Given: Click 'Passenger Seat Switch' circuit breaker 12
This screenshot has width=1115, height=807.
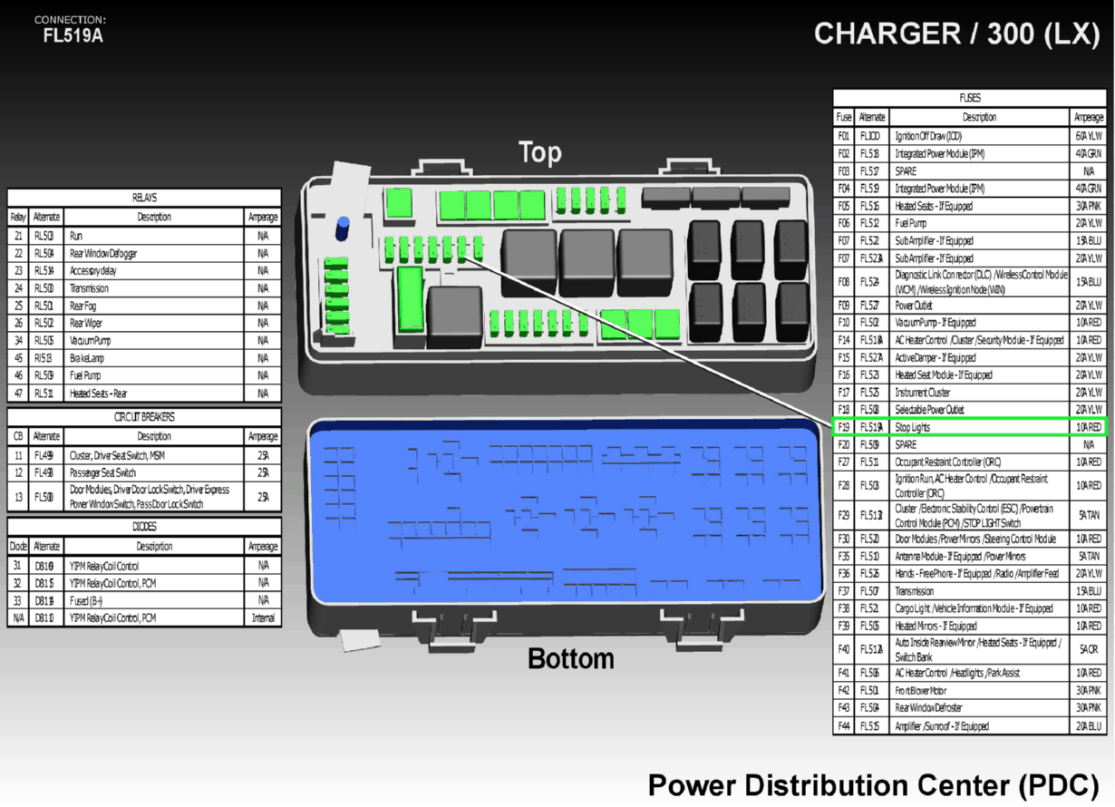Looking at the screenshot, I should pyautogui.click(x=102, y=473).
